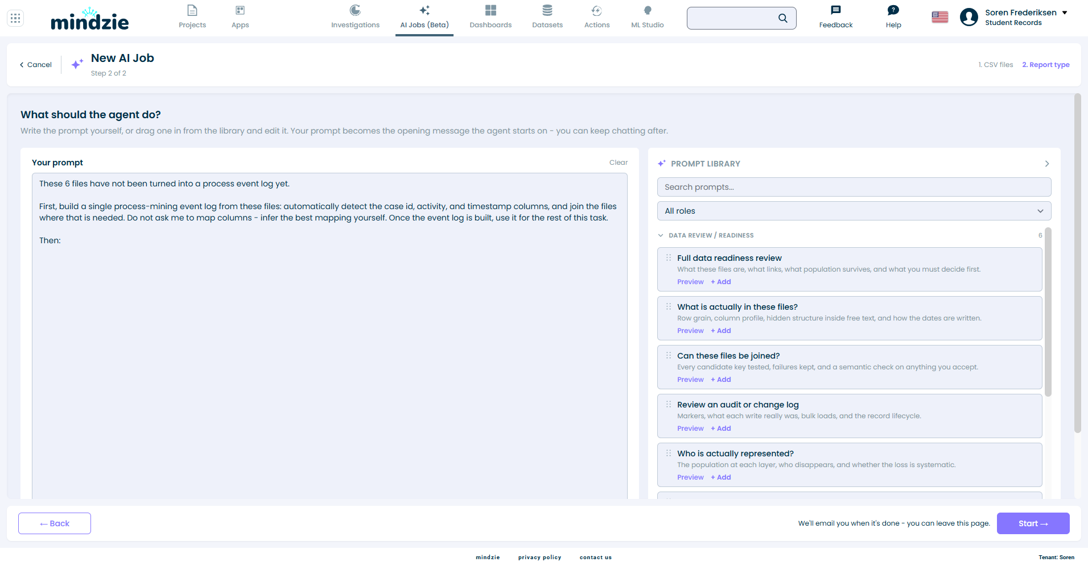Viewport: 1088px width, 566px height.
Task: Select the AI Jobs (Beta) tab
Action: (x=425, y=17)
